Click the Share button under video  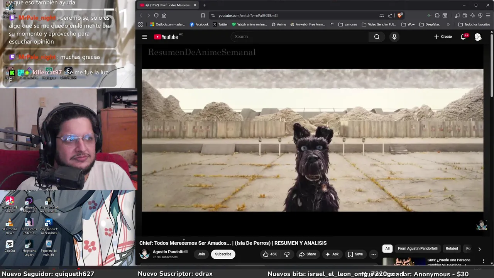coord(307,254)
